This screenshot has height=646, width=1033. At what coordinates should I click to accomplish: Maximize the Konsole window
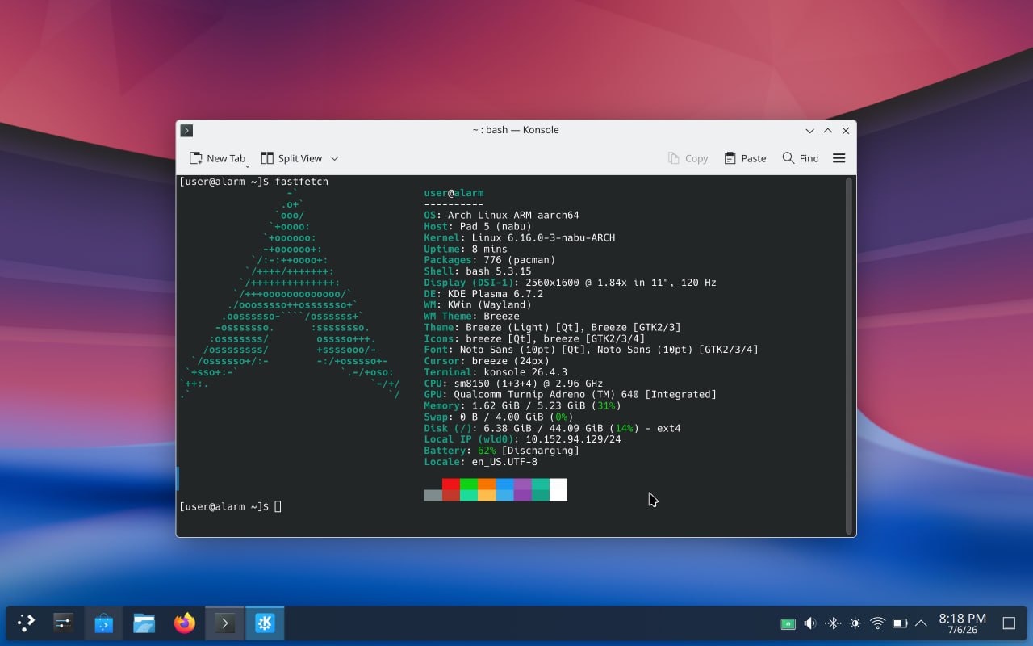click(x=828, y=130)
